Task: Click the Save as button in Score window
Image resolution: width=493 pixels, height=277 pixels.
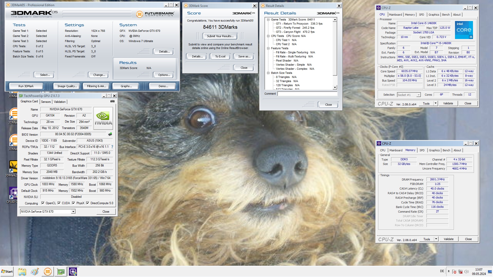Action: [244, 56]
